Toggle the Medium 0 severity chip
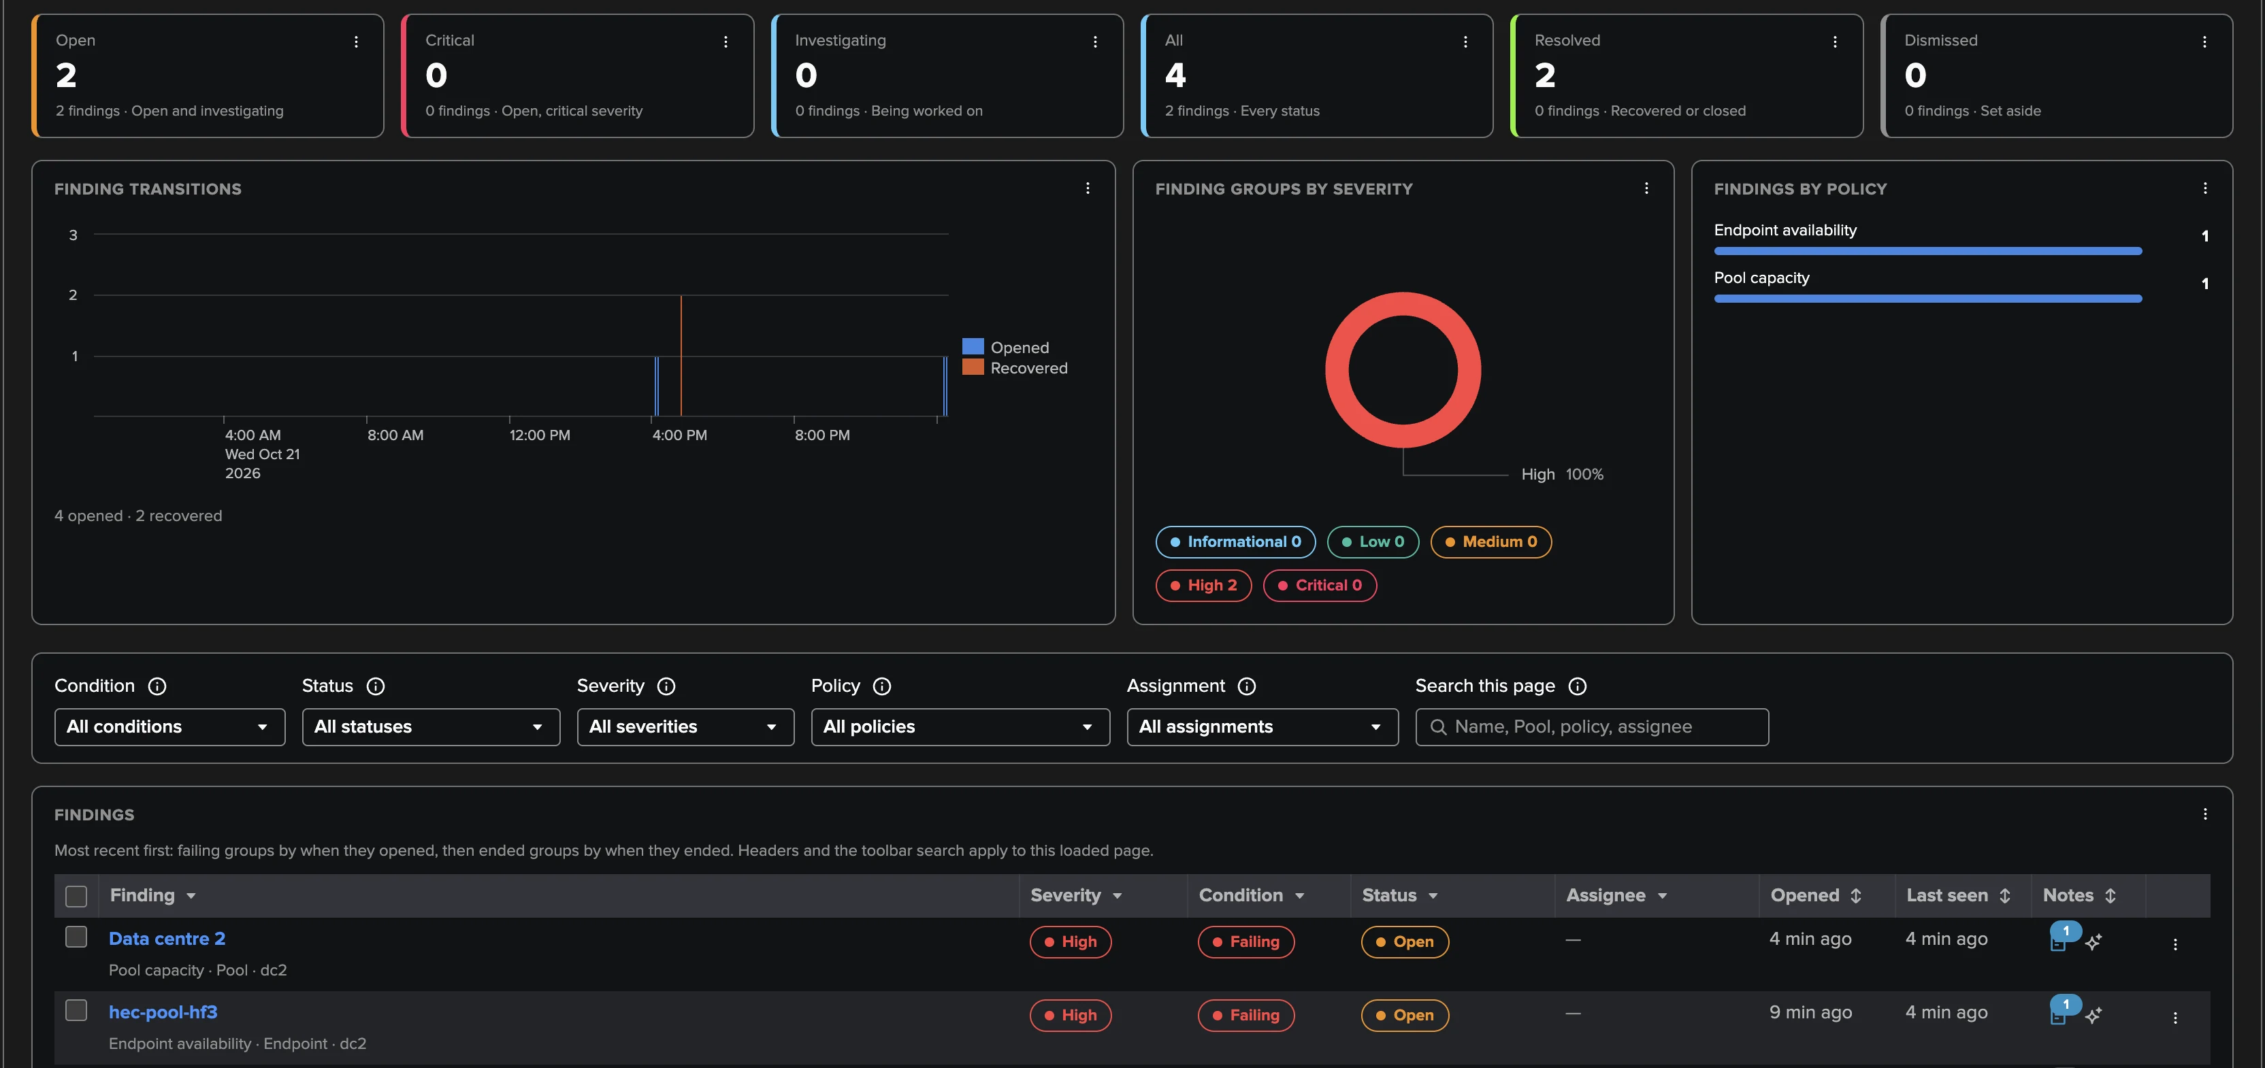This screenshot has height=1068, width=2265. [x=1490, y=541]
